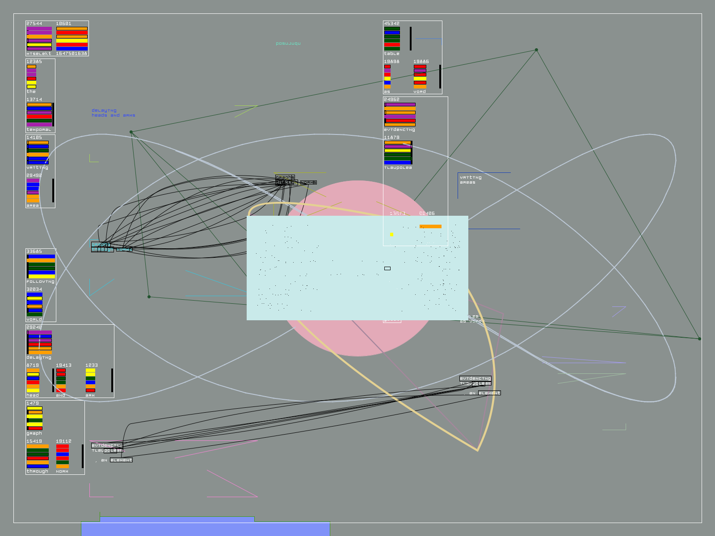715x536 pixels.
Task: Click the small yellow square in teal panel
Action: point(391,234)
